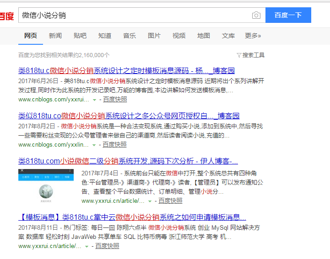The width and height of the screenshot is (330, 259).
Task: Expand dropdown arrow beside third result URL
Action: coord(150,201)
